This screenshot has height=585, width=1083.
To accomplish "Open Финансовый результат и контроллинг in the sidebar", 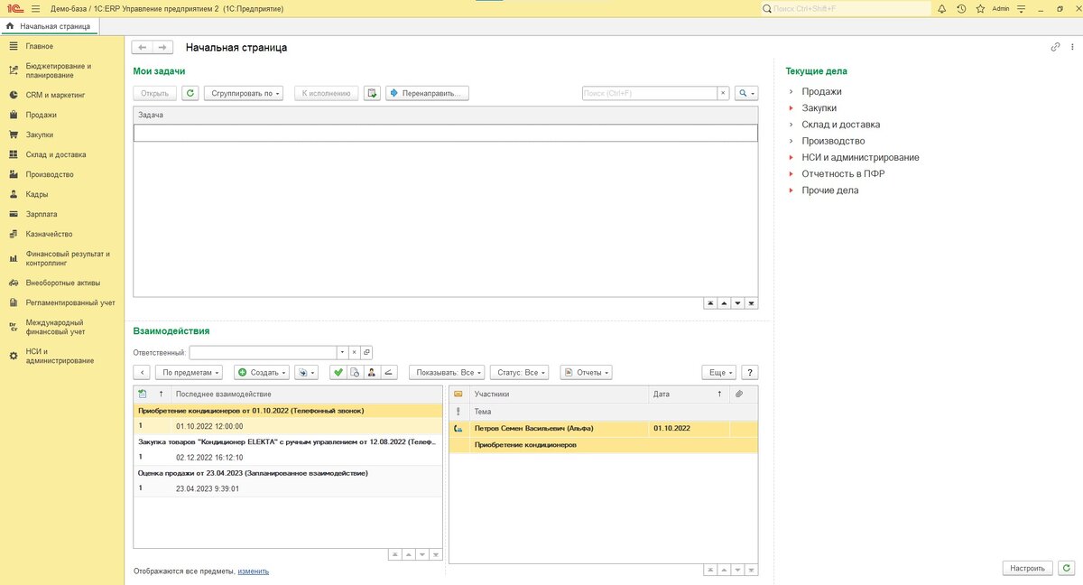I will 68,258.
